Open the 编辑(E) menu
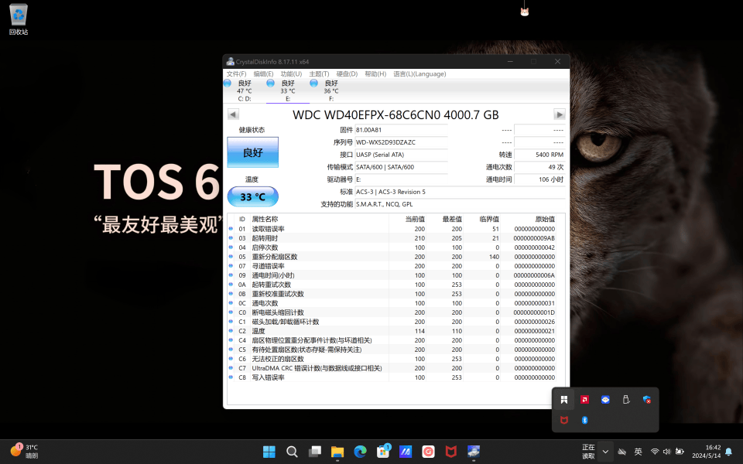The height and width of the screenshot is (464, 743). point(263,74)
